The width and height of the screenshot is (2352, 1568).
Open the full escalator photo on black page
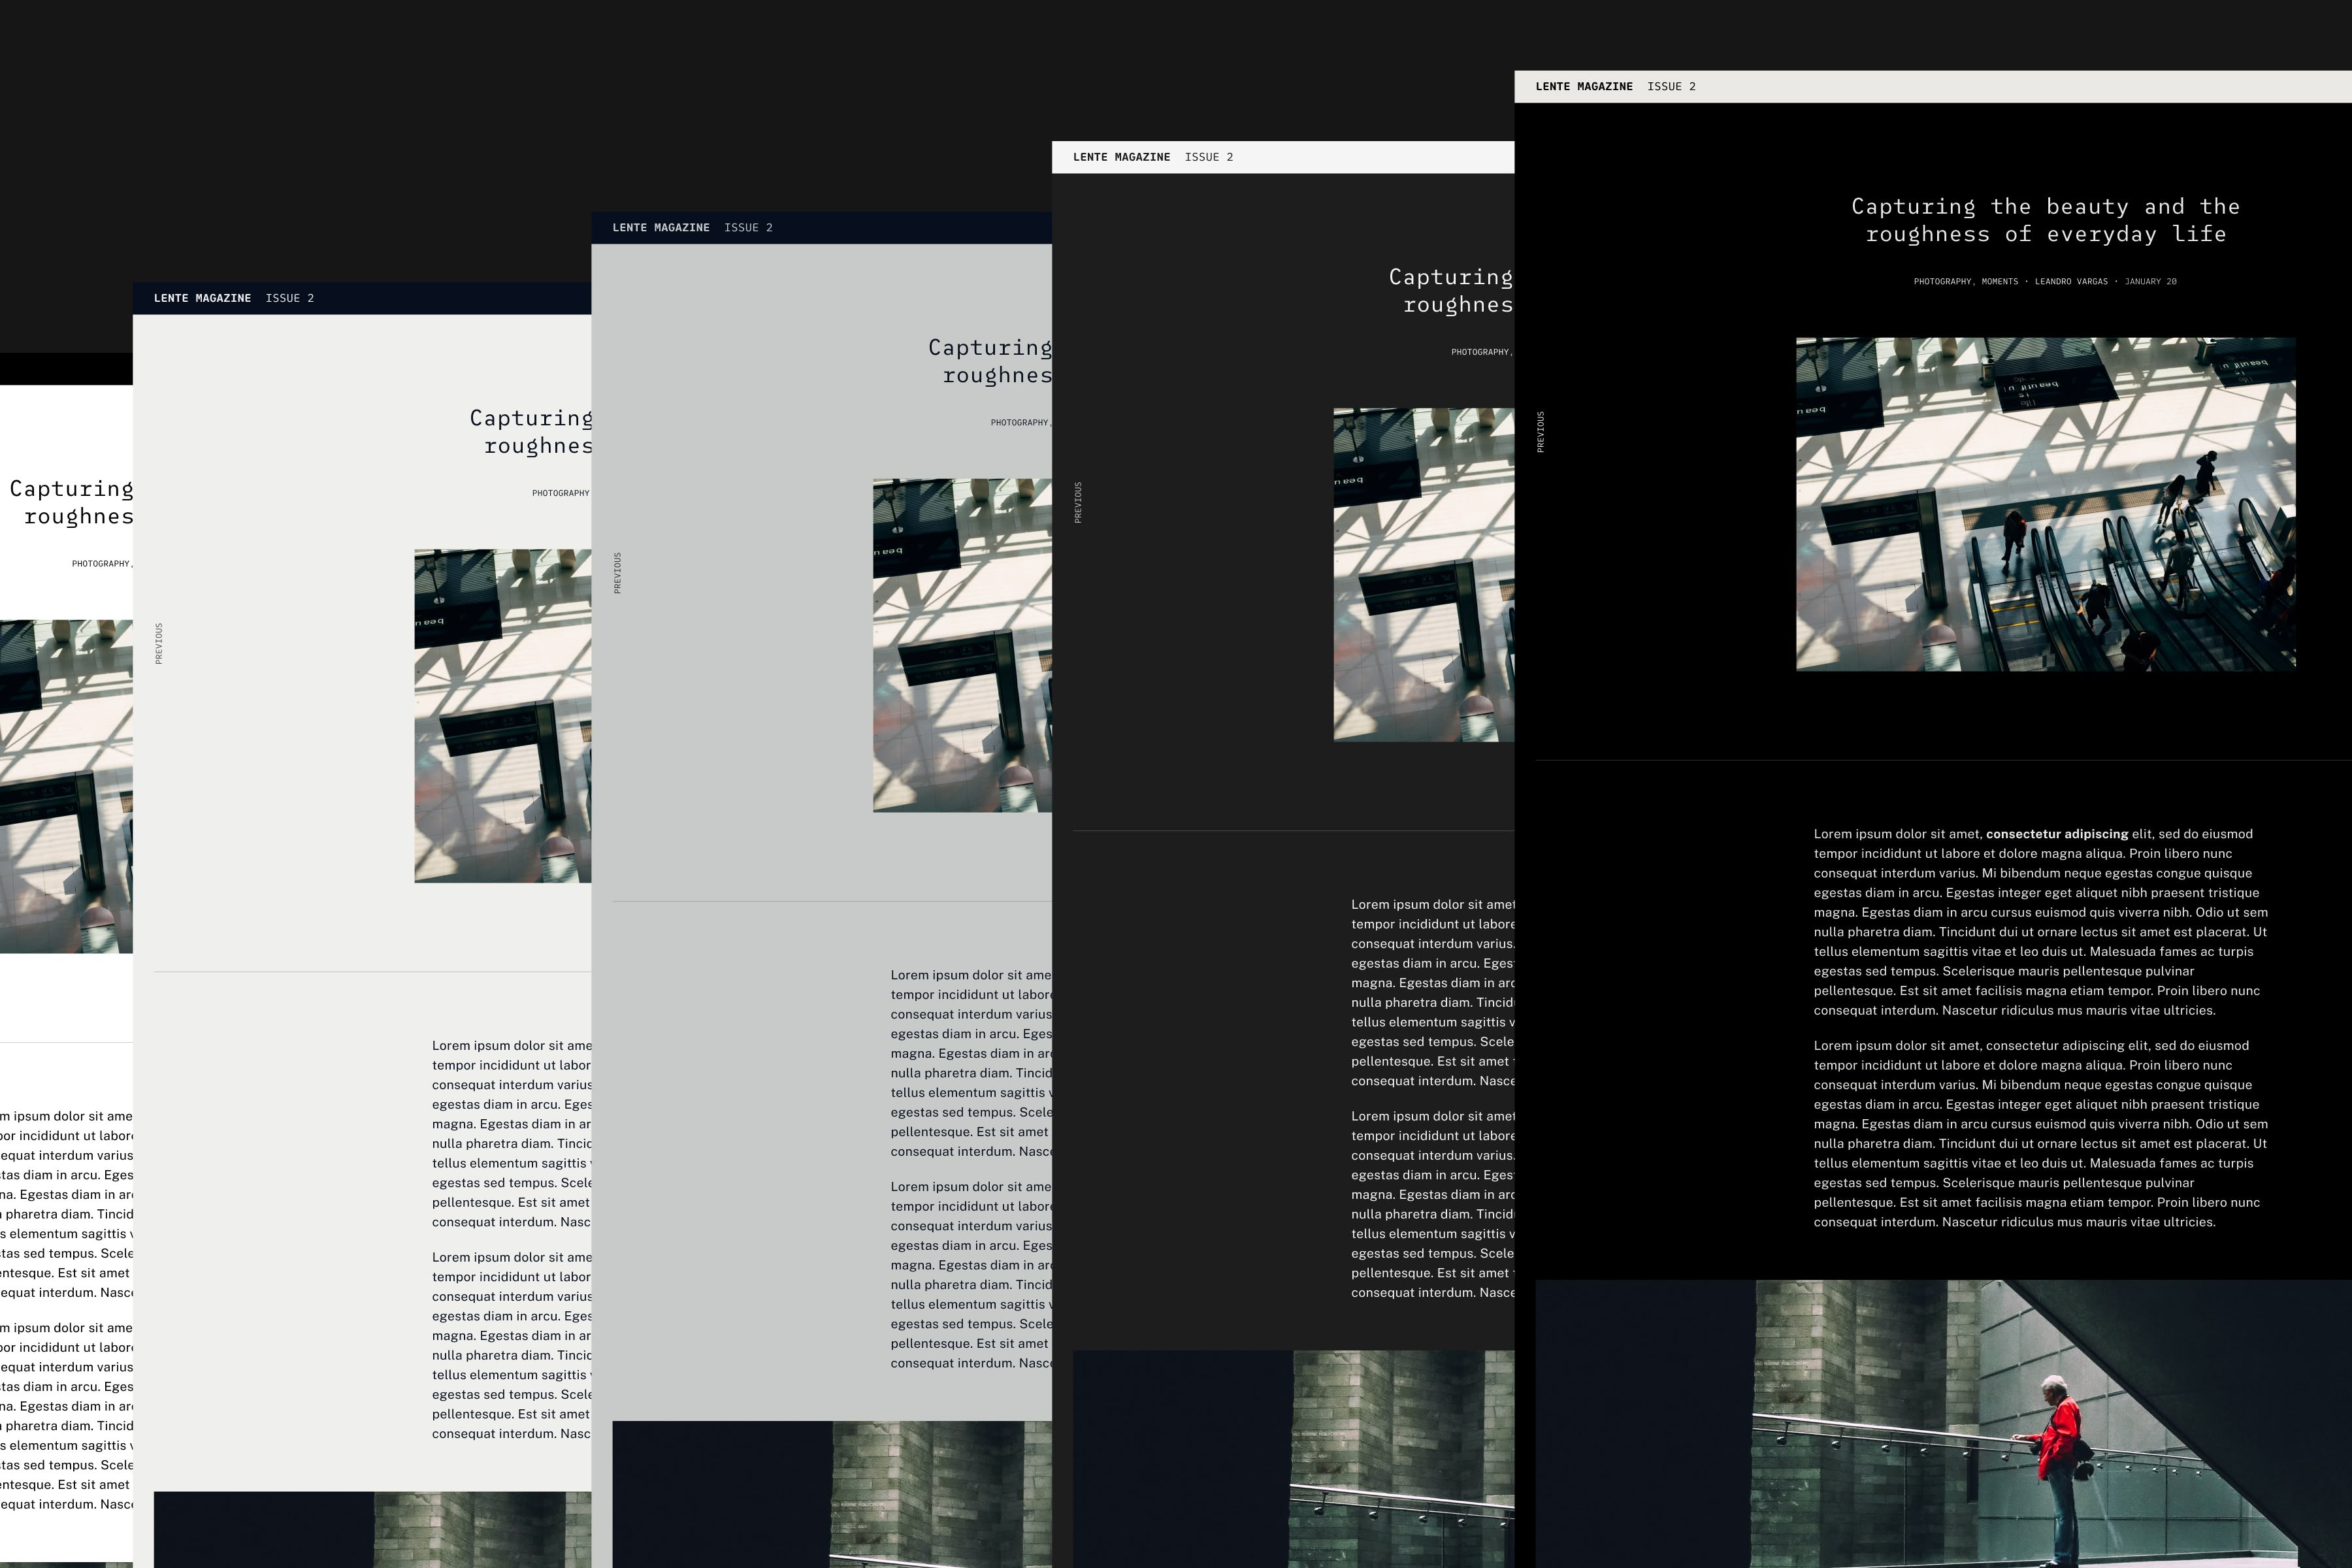coord(2045,504)
